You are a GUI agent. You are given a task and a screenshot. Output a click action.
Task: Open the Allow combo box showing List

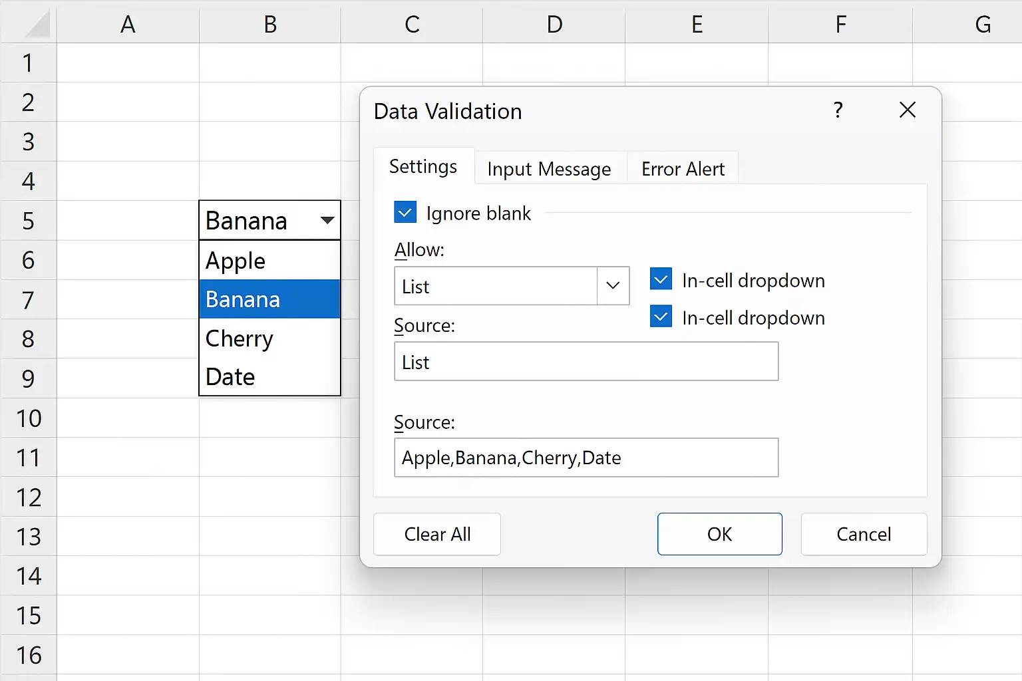coord(512,286)
